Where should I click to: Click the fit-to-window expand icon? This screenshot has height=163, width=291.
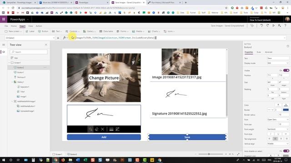pyautogui.click(x=238, y=154)
